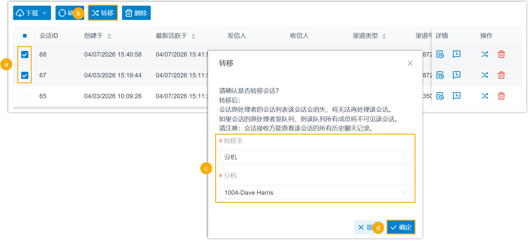Open the 下载 download dropdown button
This screenshot has width=528, height=240.
click(x=32, y=13)
